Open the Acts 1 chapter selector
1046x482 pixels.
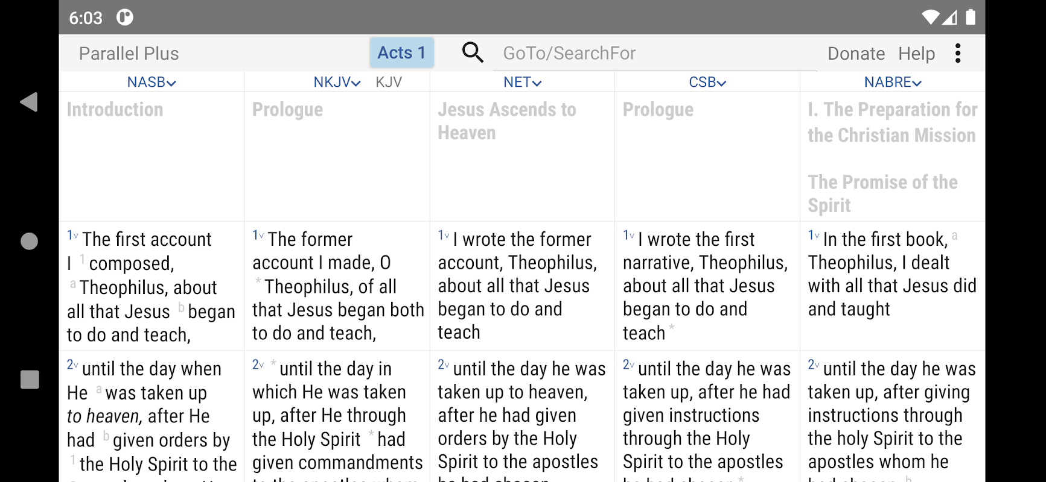(401, 53)
